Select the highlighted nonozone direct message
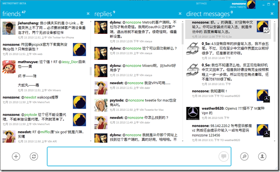Image resolution: width=280 pixels, height=172 pixels. point(228,29)
